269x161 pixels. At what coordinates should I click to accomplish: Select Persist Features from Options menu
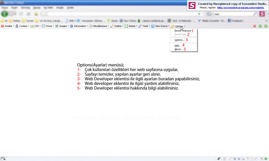point(182,31)
